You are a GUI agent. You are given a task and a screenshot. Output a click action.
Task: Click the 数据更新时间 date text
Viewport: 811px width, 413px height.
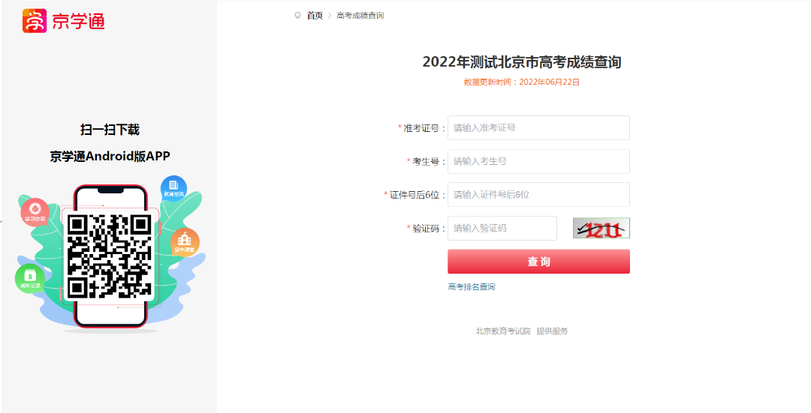click(522, 82)
